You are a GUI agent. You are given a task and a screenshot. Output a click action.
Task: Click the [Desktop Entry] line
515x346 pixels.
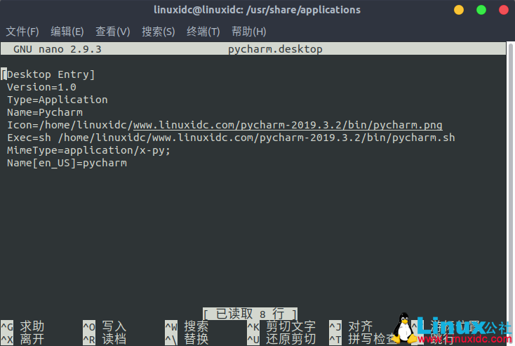48,74
